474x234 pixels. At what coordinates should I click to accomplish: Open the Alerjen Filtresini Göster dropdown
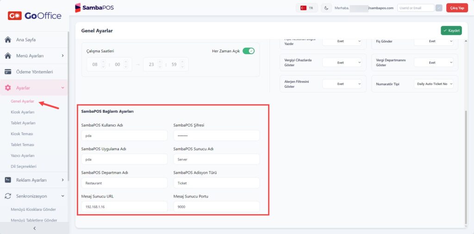click(342, 84)
